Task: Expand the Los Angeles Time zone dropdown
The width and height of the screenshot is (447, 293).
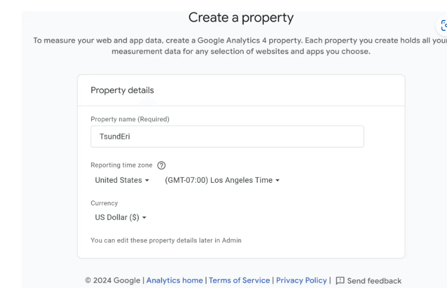Action: coord(222,180)
